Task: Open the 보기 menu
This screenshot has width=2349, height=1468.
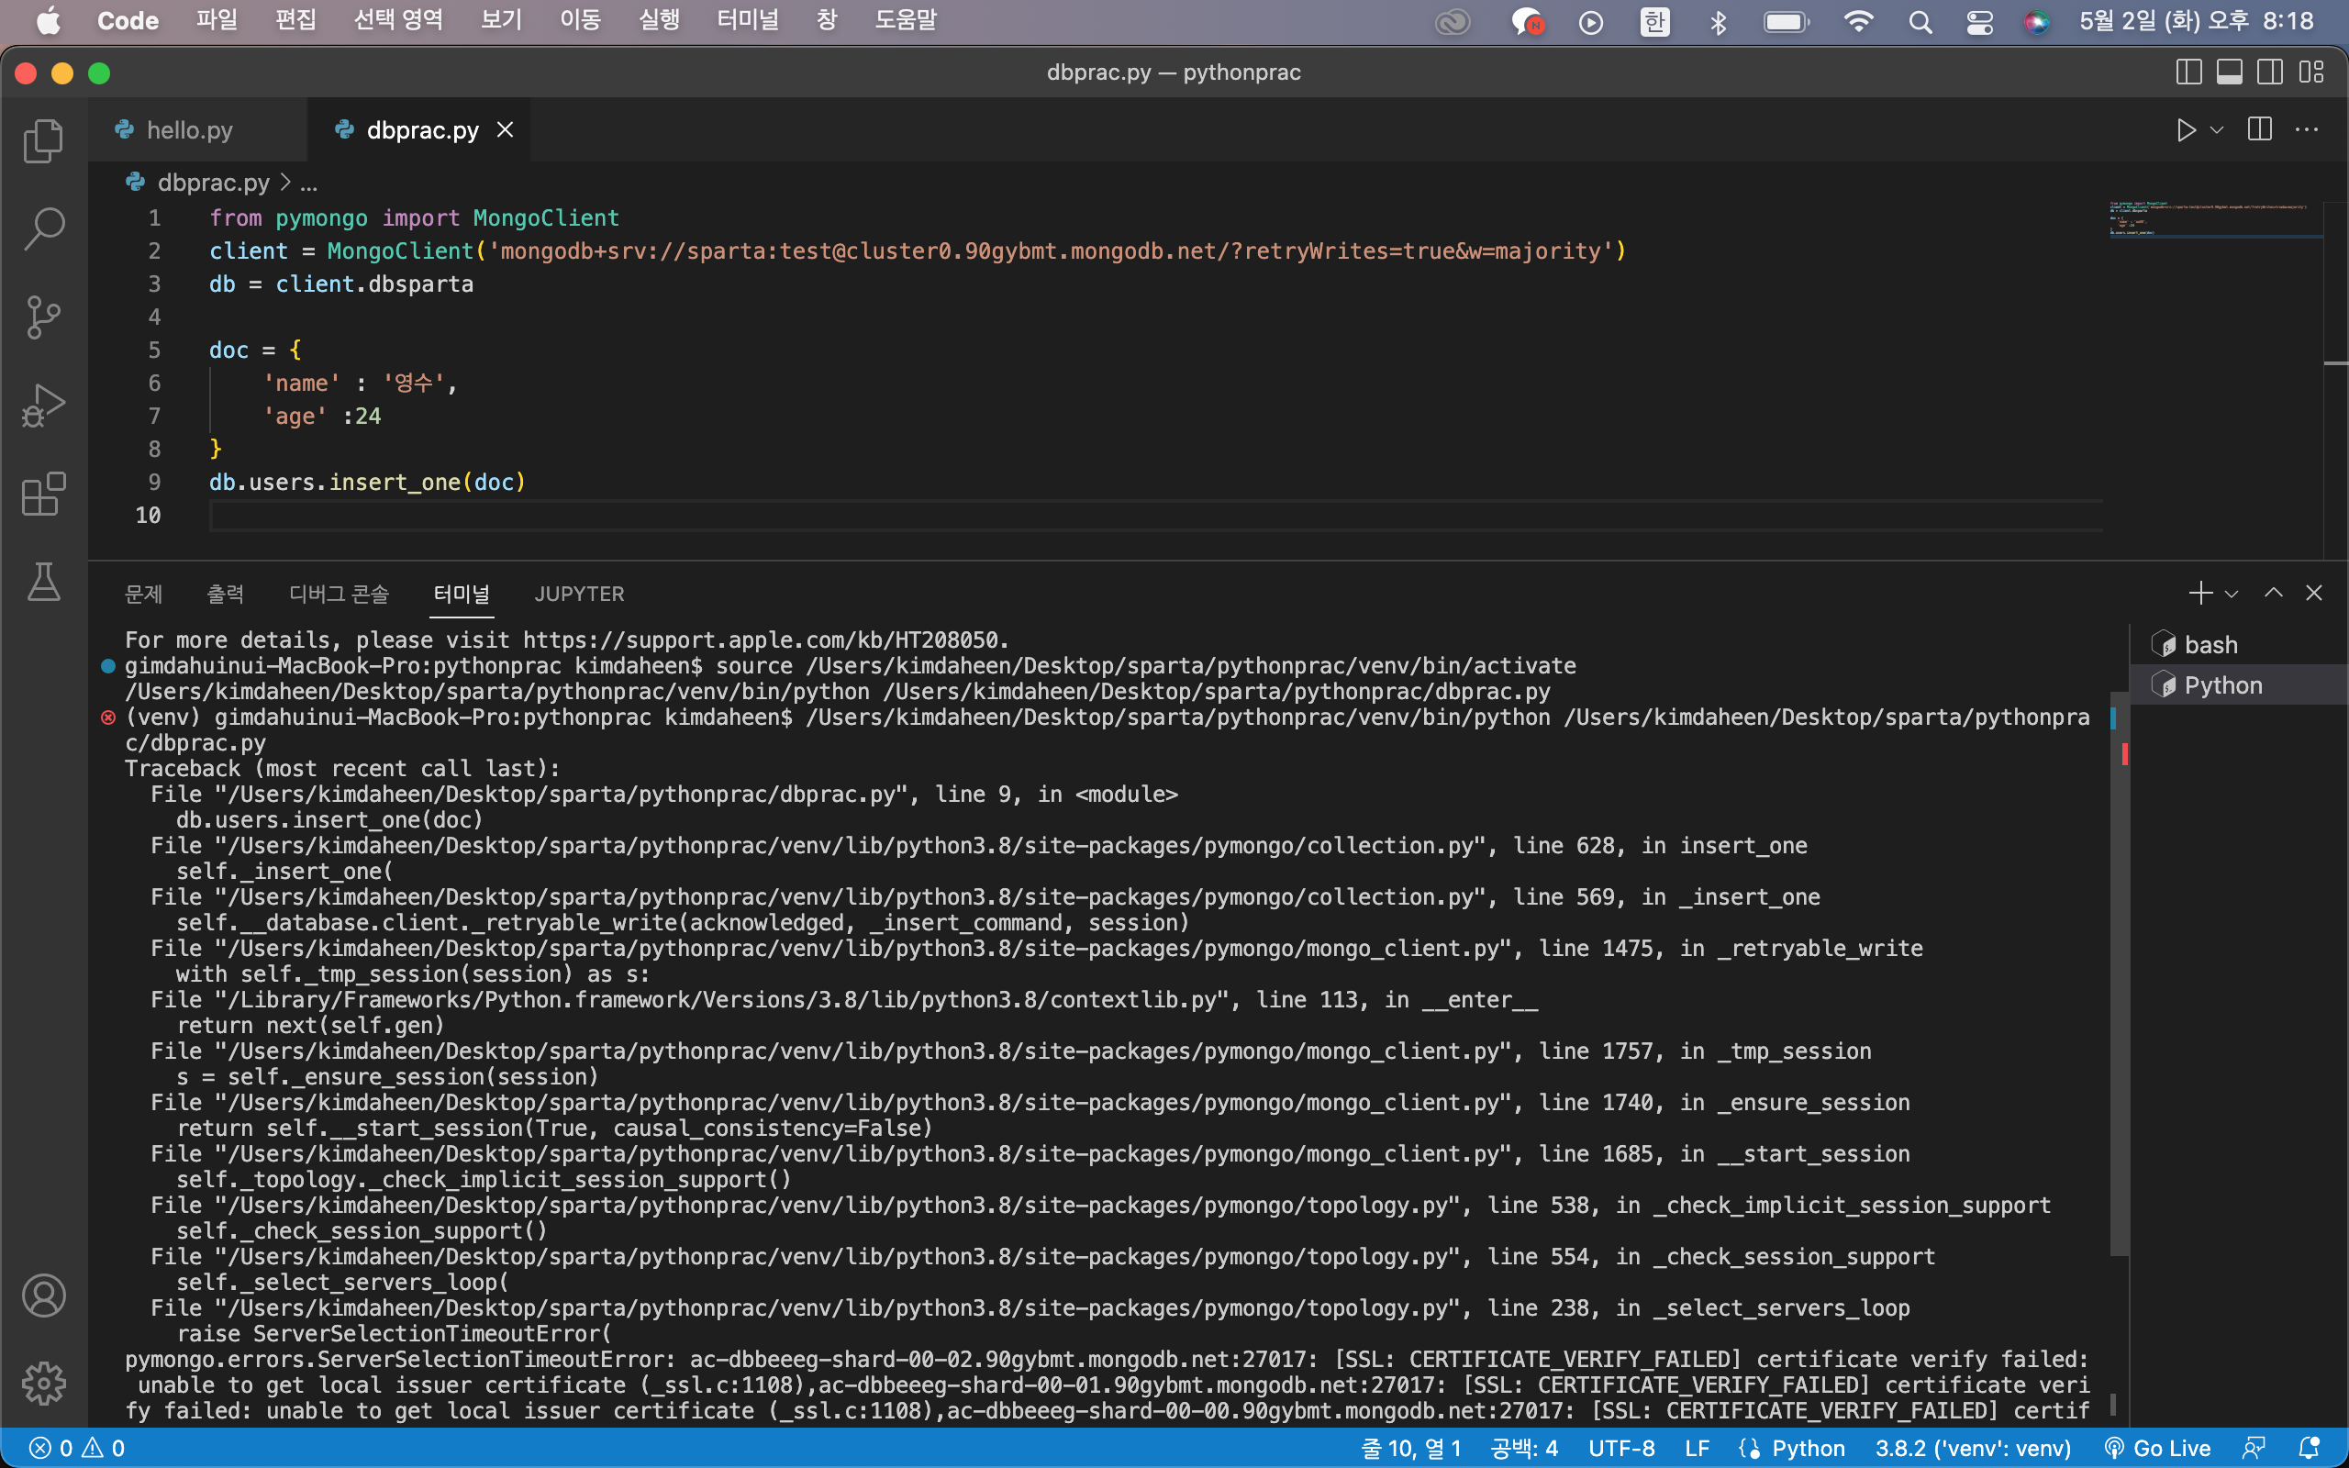Action: [502, 20]
